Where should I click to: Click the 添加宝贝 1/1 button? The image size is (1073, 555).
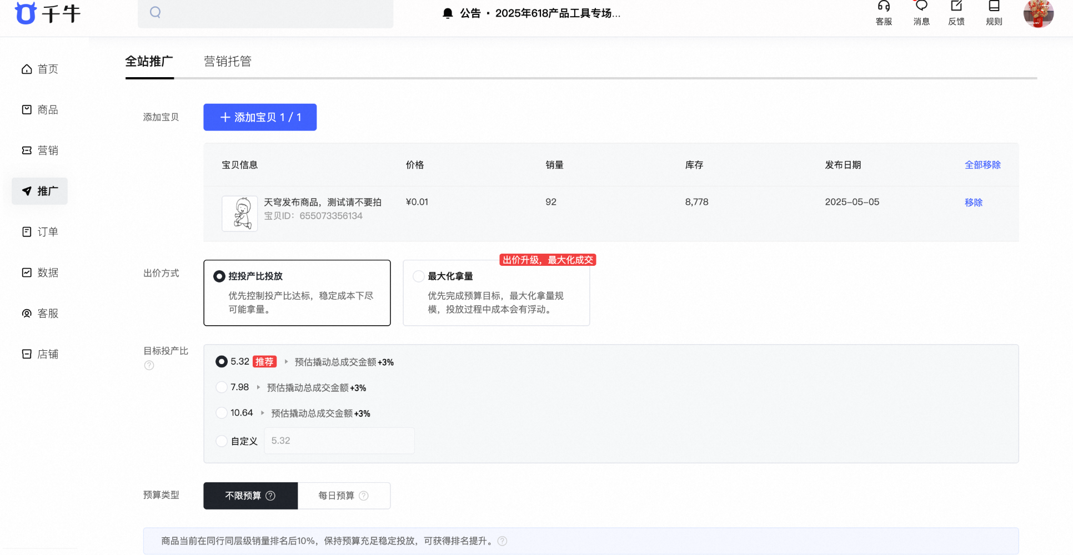pyautogui.click(x=260, y=117)
